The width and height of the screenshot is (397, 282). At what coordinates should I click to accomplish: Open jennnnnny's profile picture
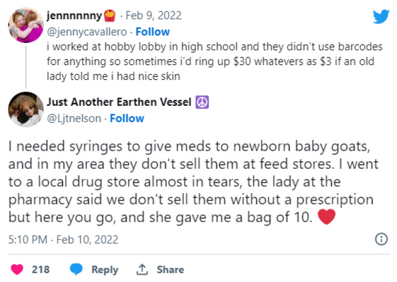coord(26,25)
